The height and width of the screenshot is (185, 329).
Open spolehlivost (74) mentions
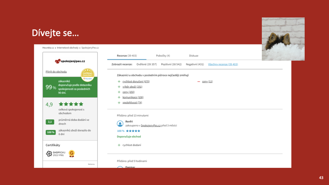(132, 102)
